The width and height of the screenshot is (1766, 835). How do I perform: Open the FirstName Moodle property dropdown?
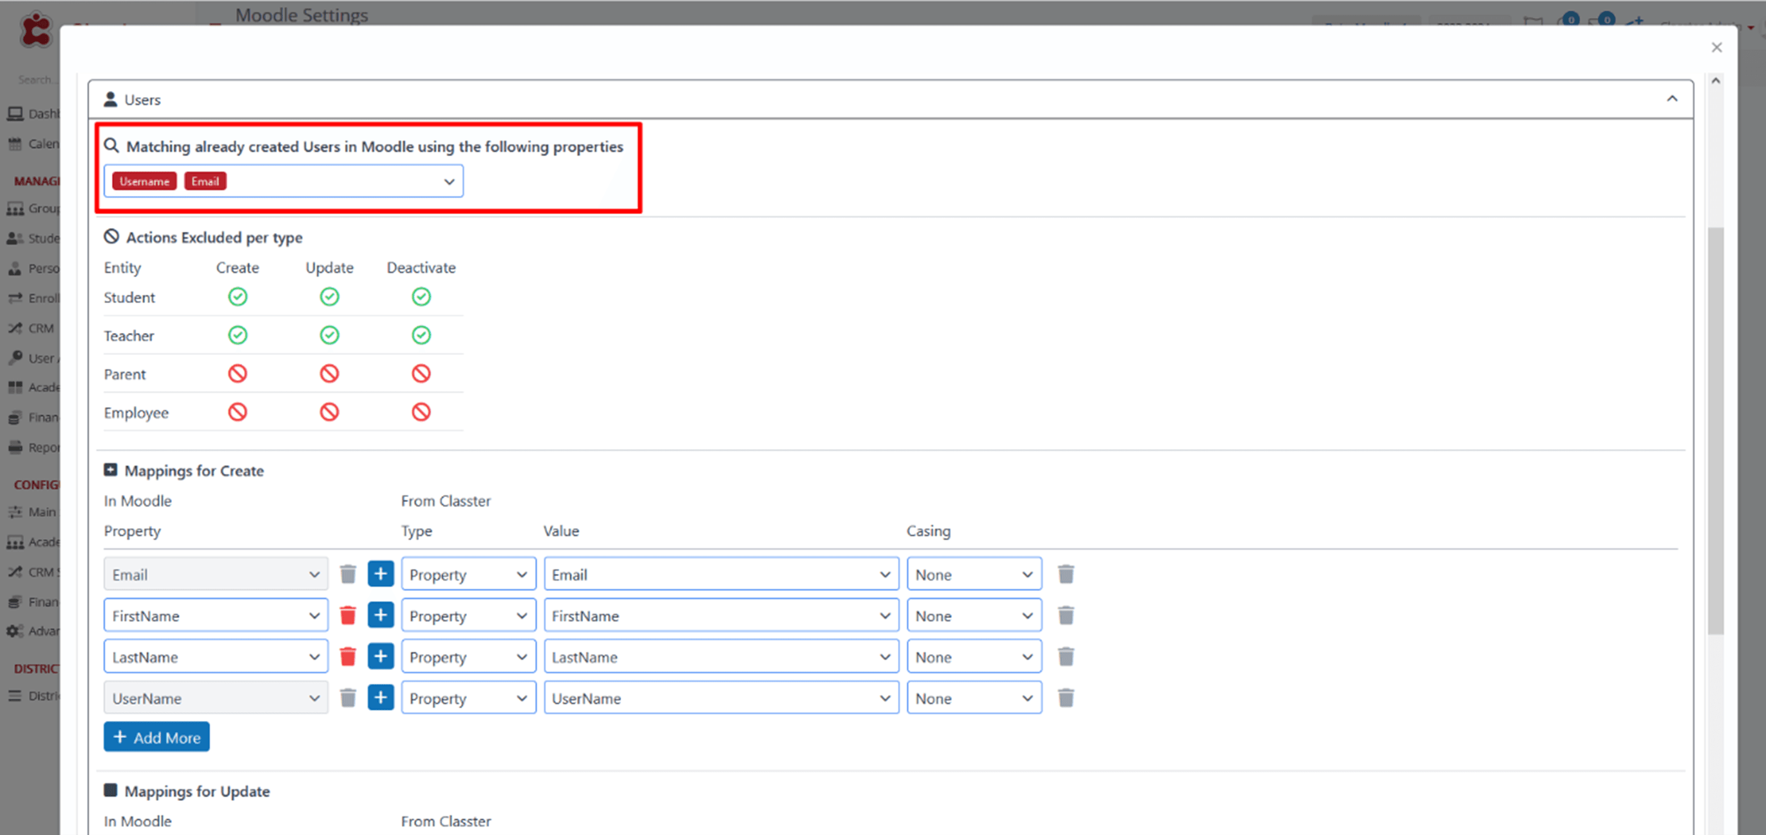216,616
